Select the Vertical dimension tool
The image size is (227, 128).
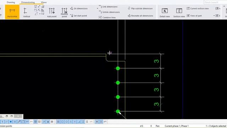pos(27,12)
